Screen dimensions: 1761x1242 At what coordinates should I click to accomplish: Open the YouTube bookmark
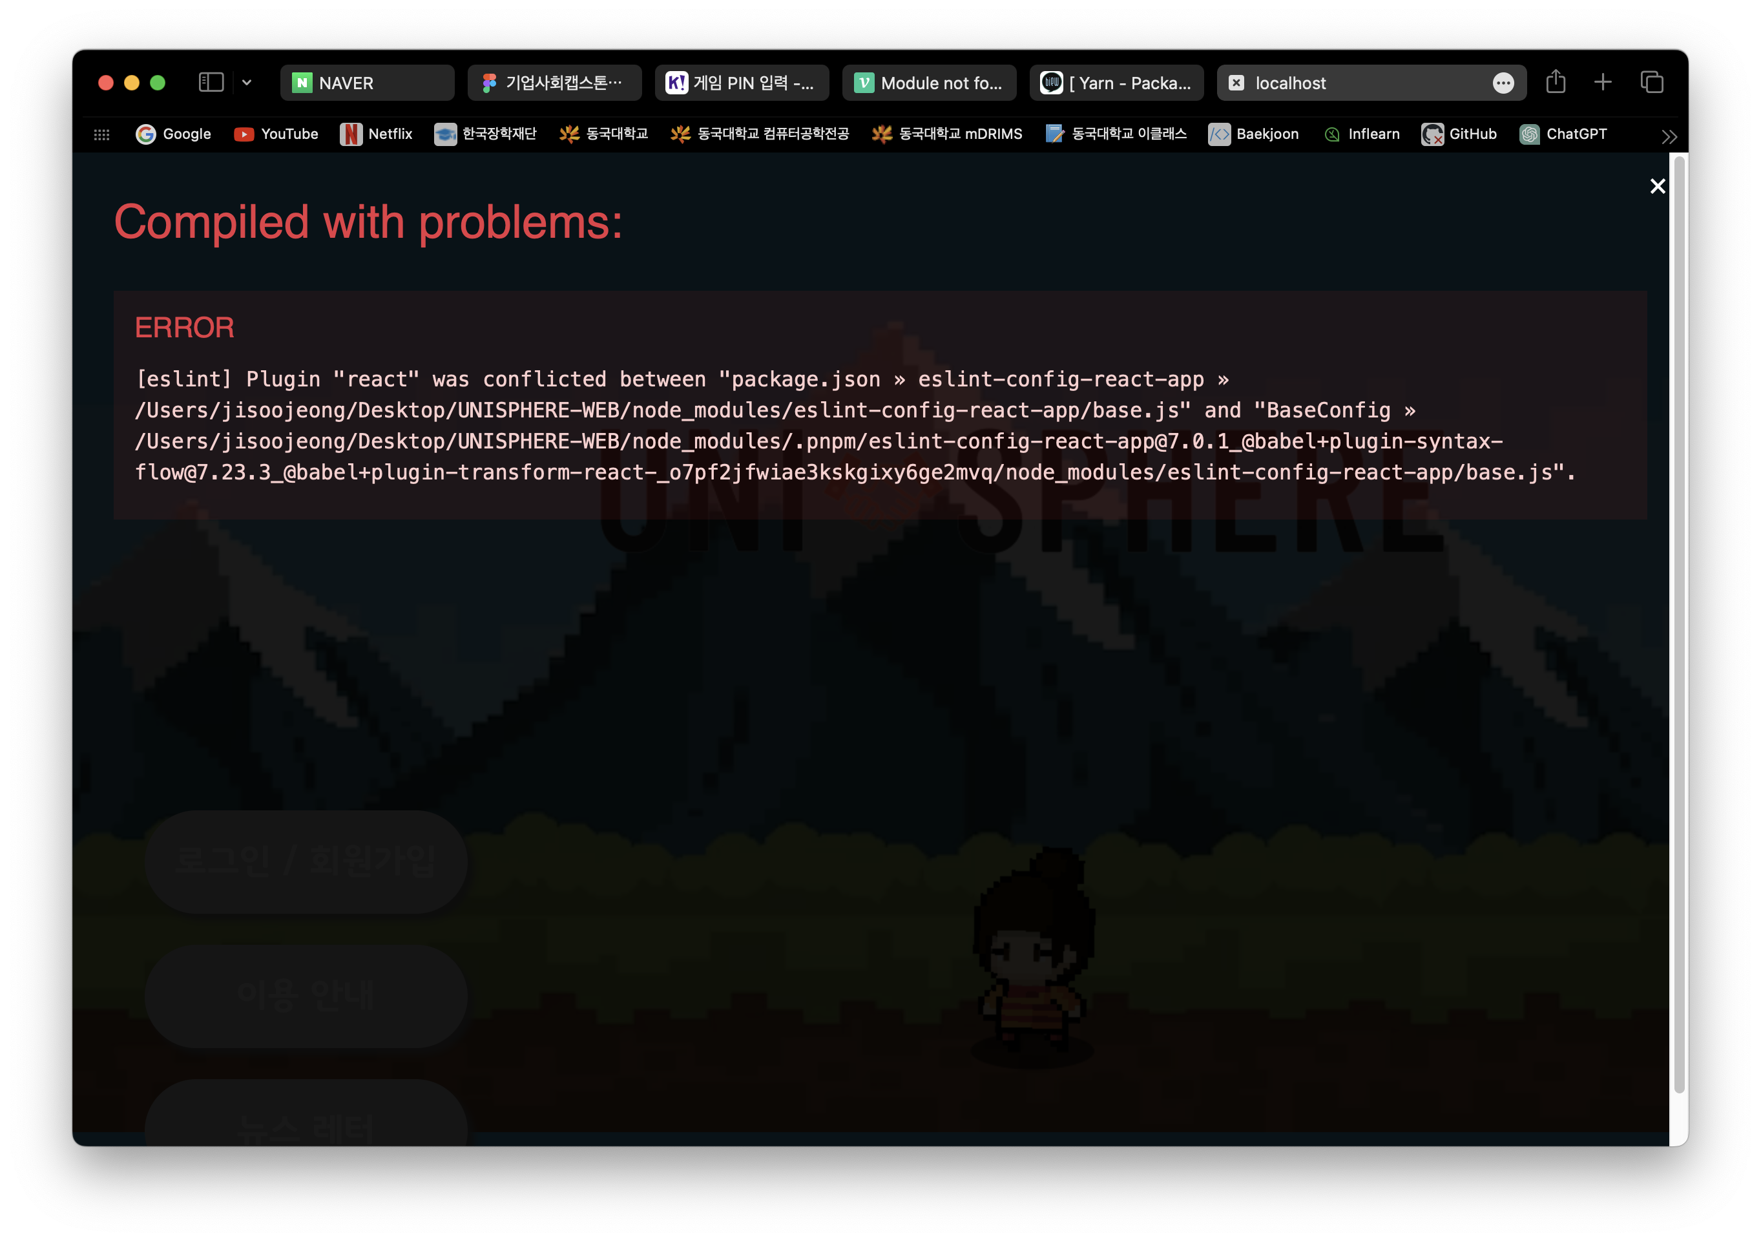click(x=276, y=134)
